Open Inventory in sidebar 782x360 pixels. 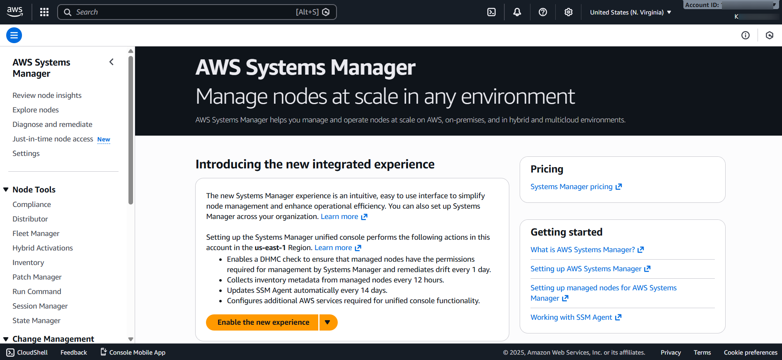tap(28, 263)
